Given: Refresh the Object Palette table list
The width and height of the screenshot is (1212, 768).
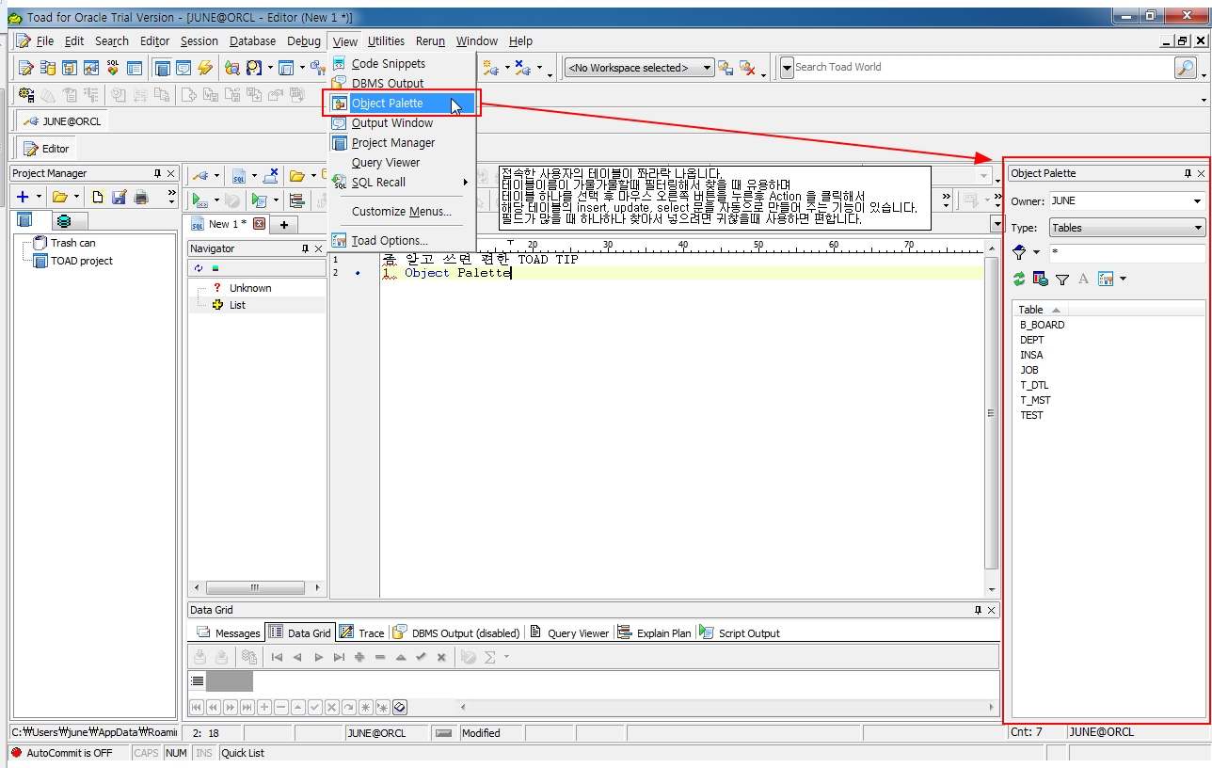Looking at the screenshot, I should [x=1018, y=280].
